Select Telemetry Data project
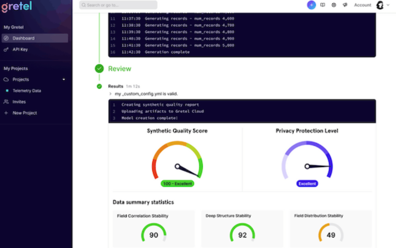The height and width of the screenshot is (248, 396). pyautogui.click(x=27, y=91)
